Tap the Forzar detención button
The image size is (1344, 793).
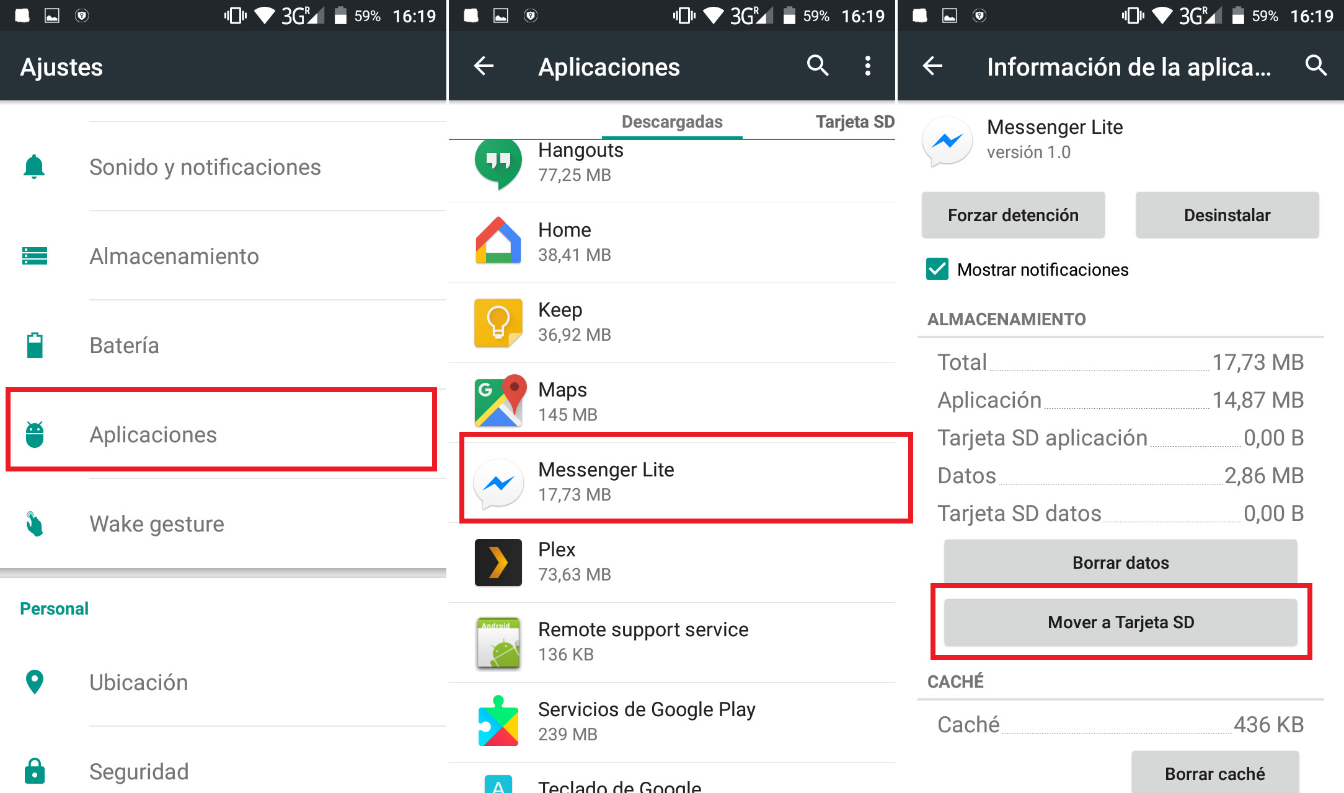(x=1013, y=215)
